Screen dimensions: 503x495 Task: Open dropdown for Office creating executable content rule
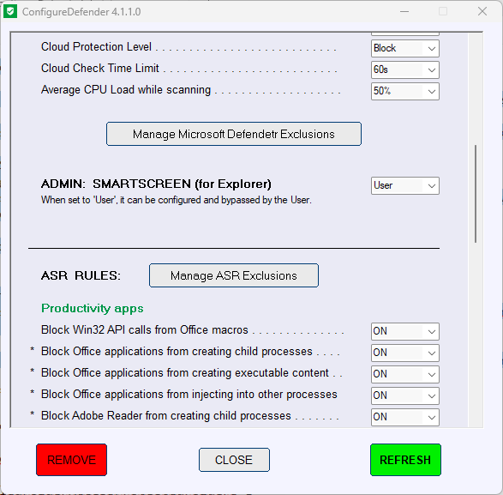405,374
